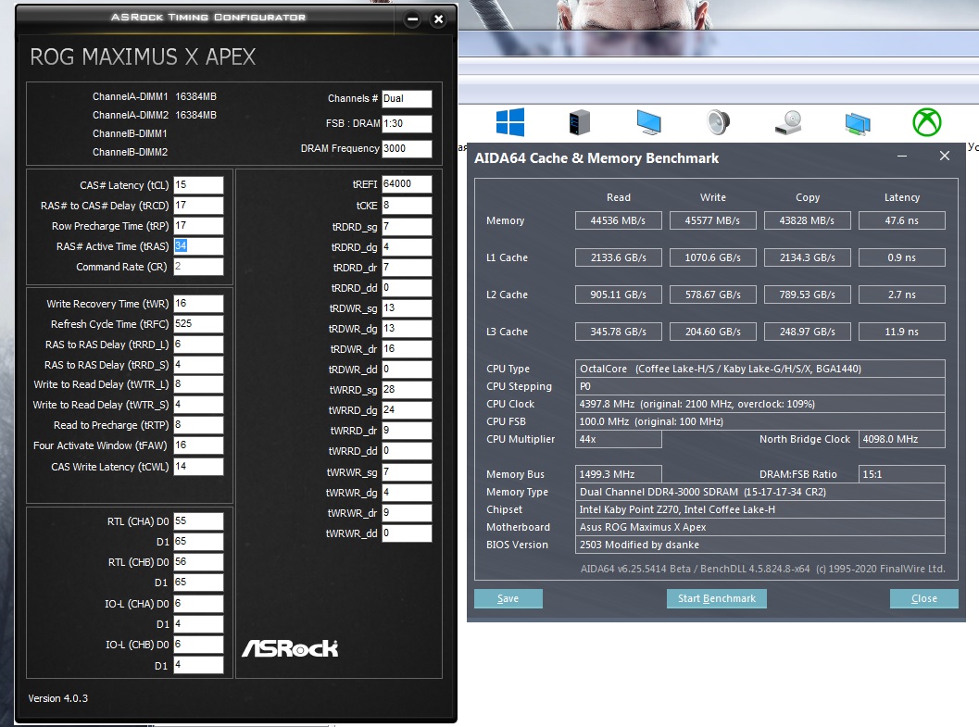Minimize the AIDA64 benchmark window
979x727 pixels.
[x=902, y=156]
